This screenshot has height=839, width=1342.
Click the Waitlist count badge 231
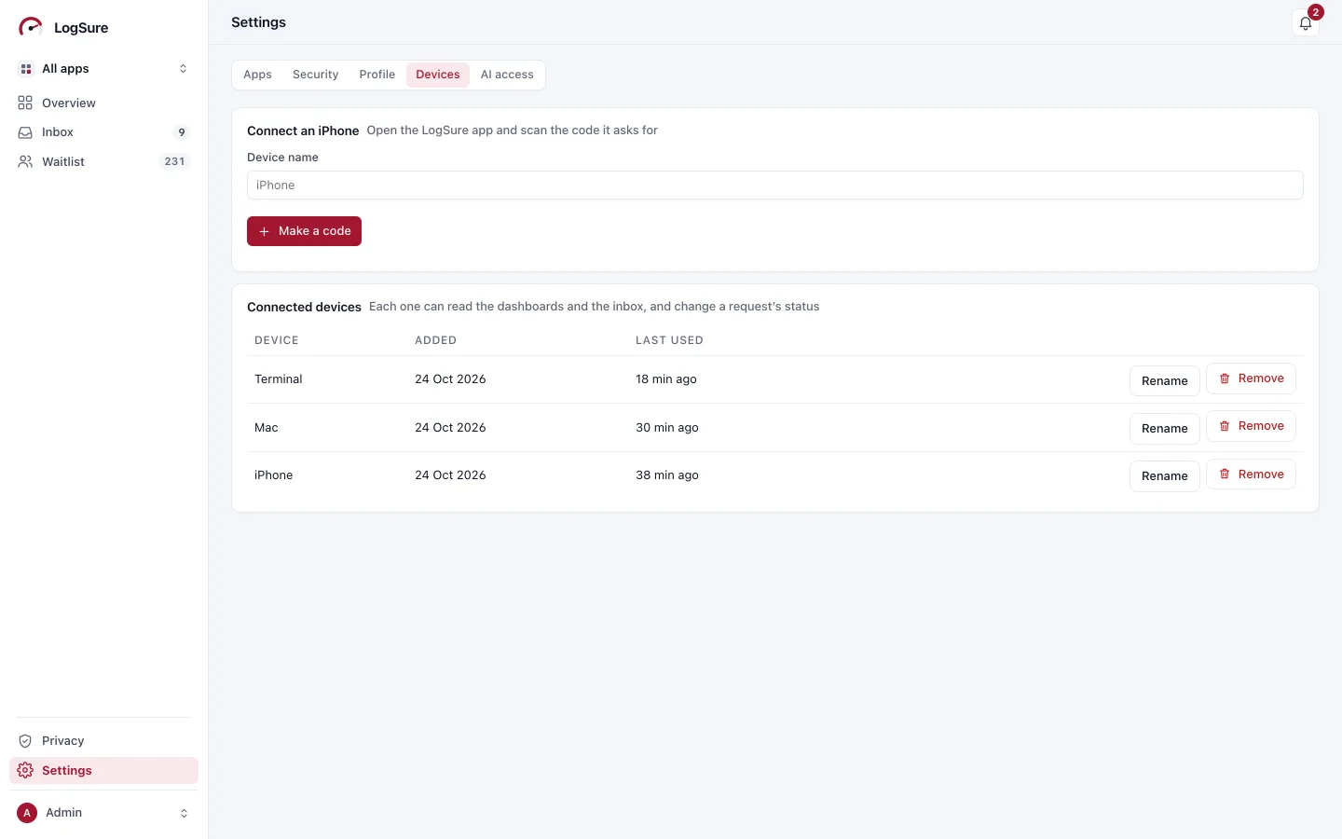(x=174, y=161)
